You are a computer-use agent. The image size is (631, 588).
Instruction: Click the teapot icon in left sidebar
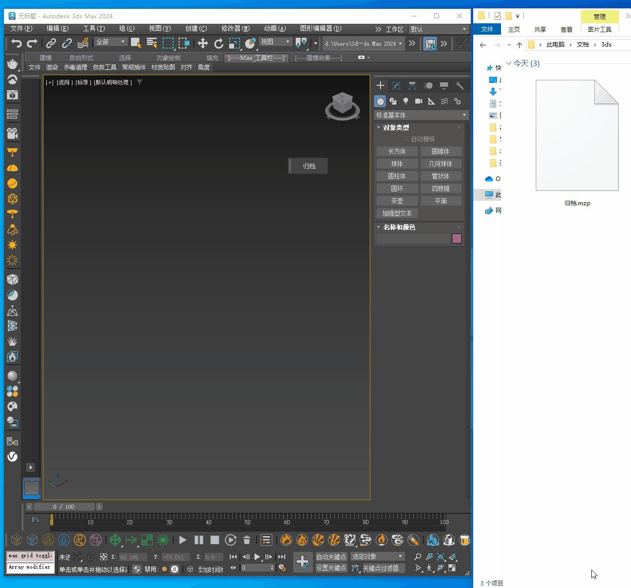12,64
